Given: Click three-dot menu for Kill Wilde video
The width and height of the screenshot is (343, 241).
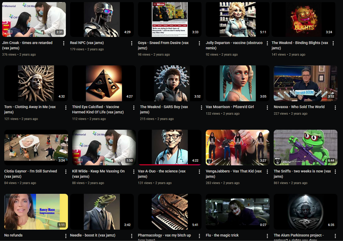Looking at the screenshot, I should click(134, 172).
